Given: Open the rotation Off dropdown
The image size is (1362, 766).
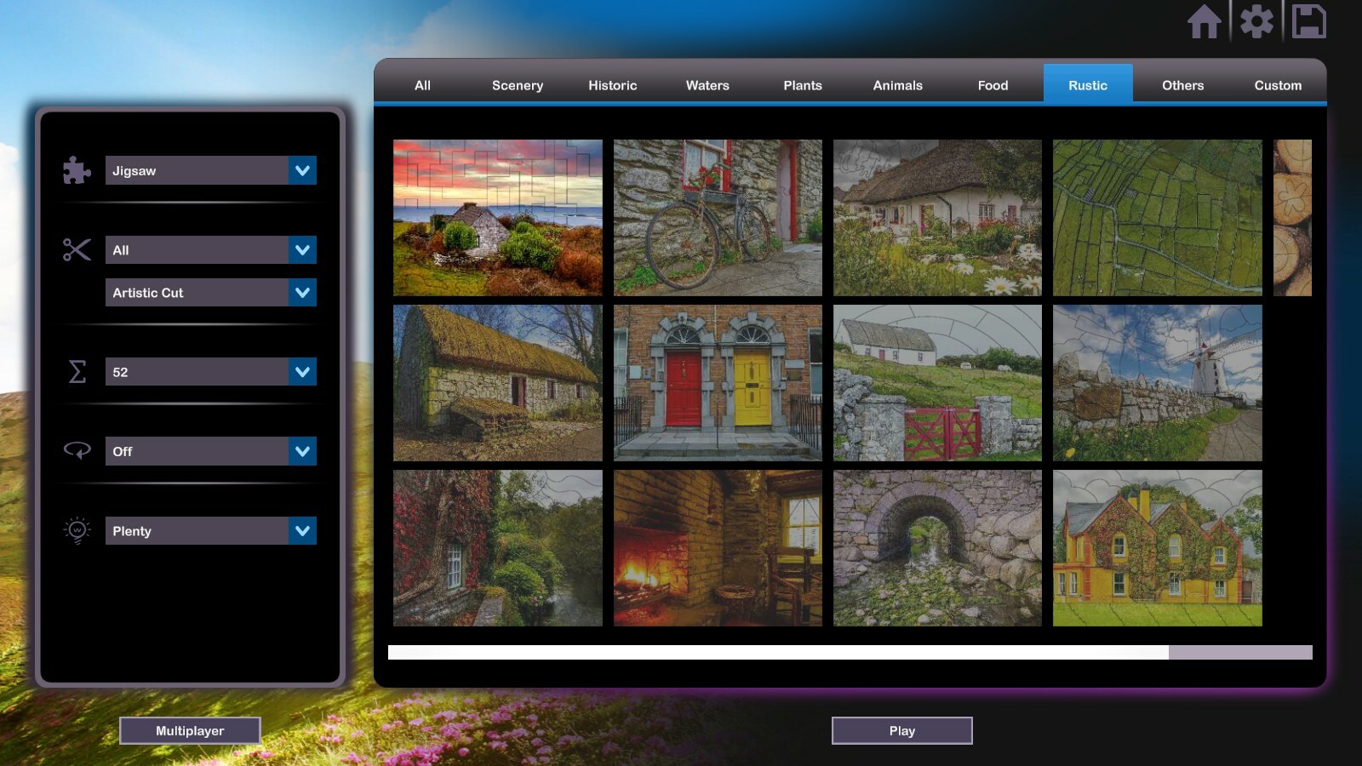Looking at the screenshot, I should click(x=302, y=451).
